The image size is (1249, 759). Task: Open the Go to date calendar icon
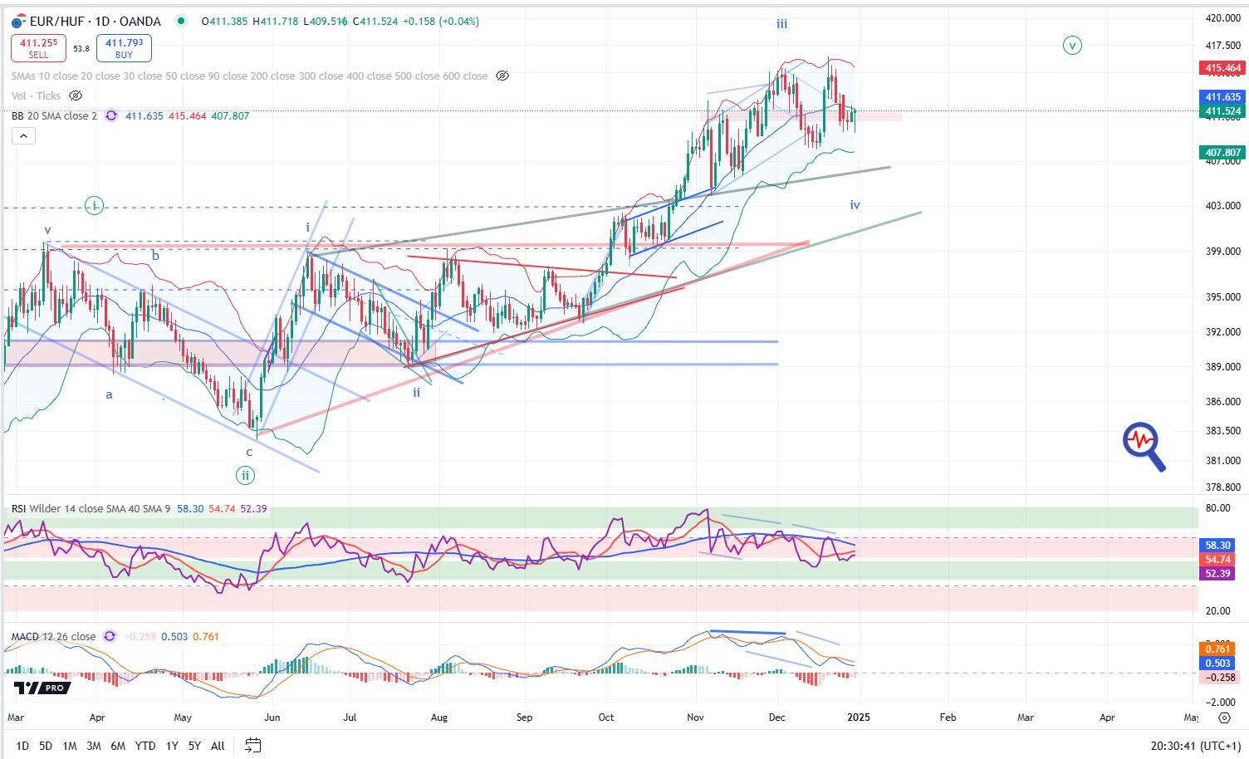252,746
